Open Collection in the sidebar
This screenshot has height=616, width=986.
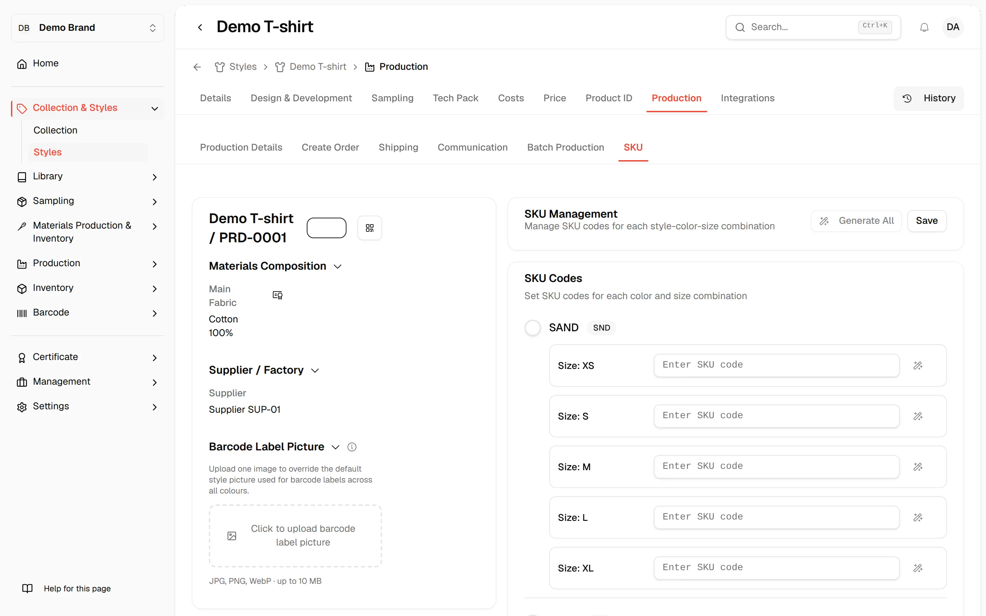point(55,130)
